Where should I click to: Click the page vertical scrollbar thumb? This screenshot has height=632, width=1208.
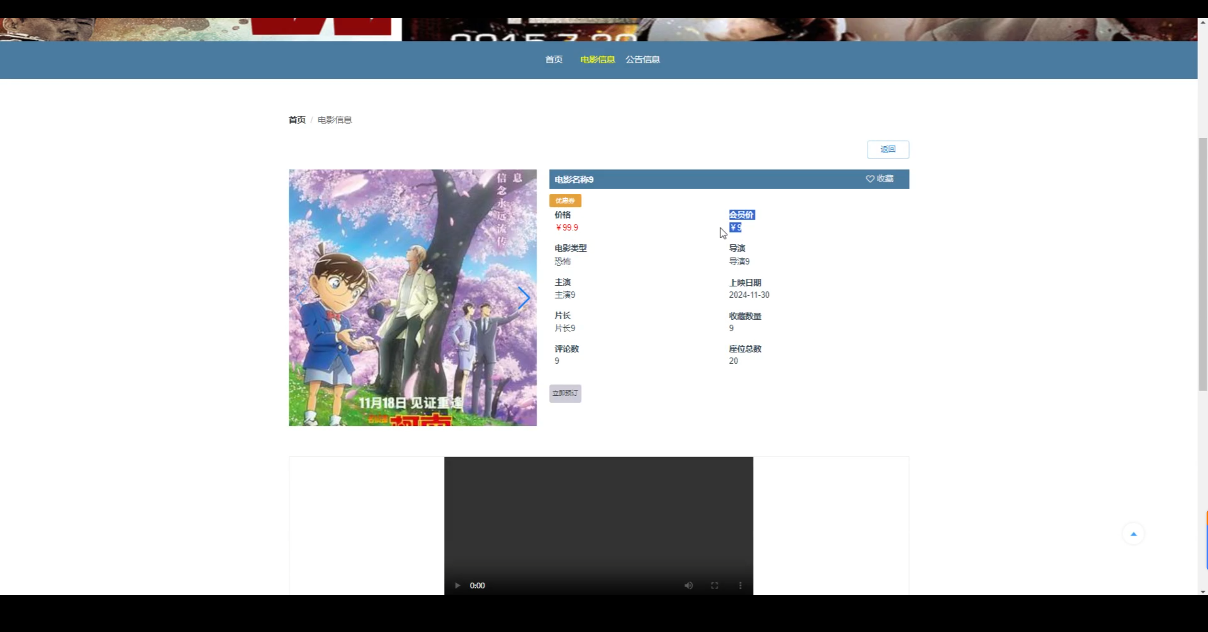[x=1202, y=264]
